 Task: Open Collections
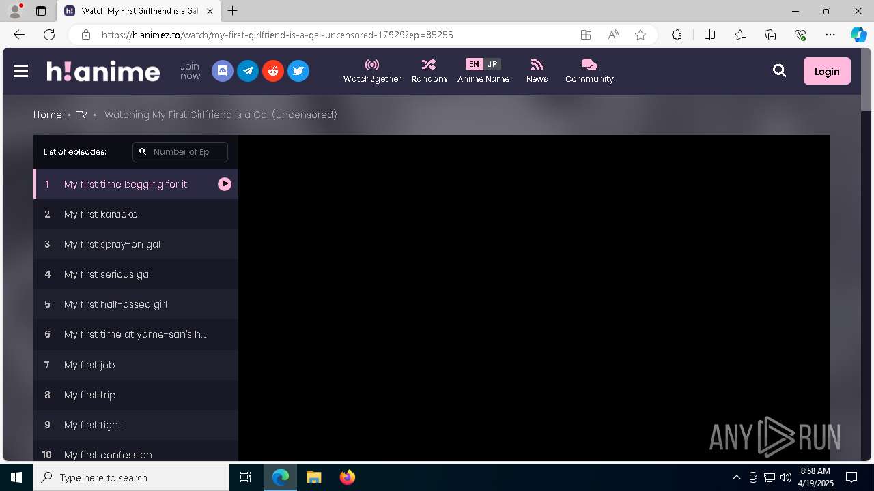pyautogui.click(x=770, y=35)
